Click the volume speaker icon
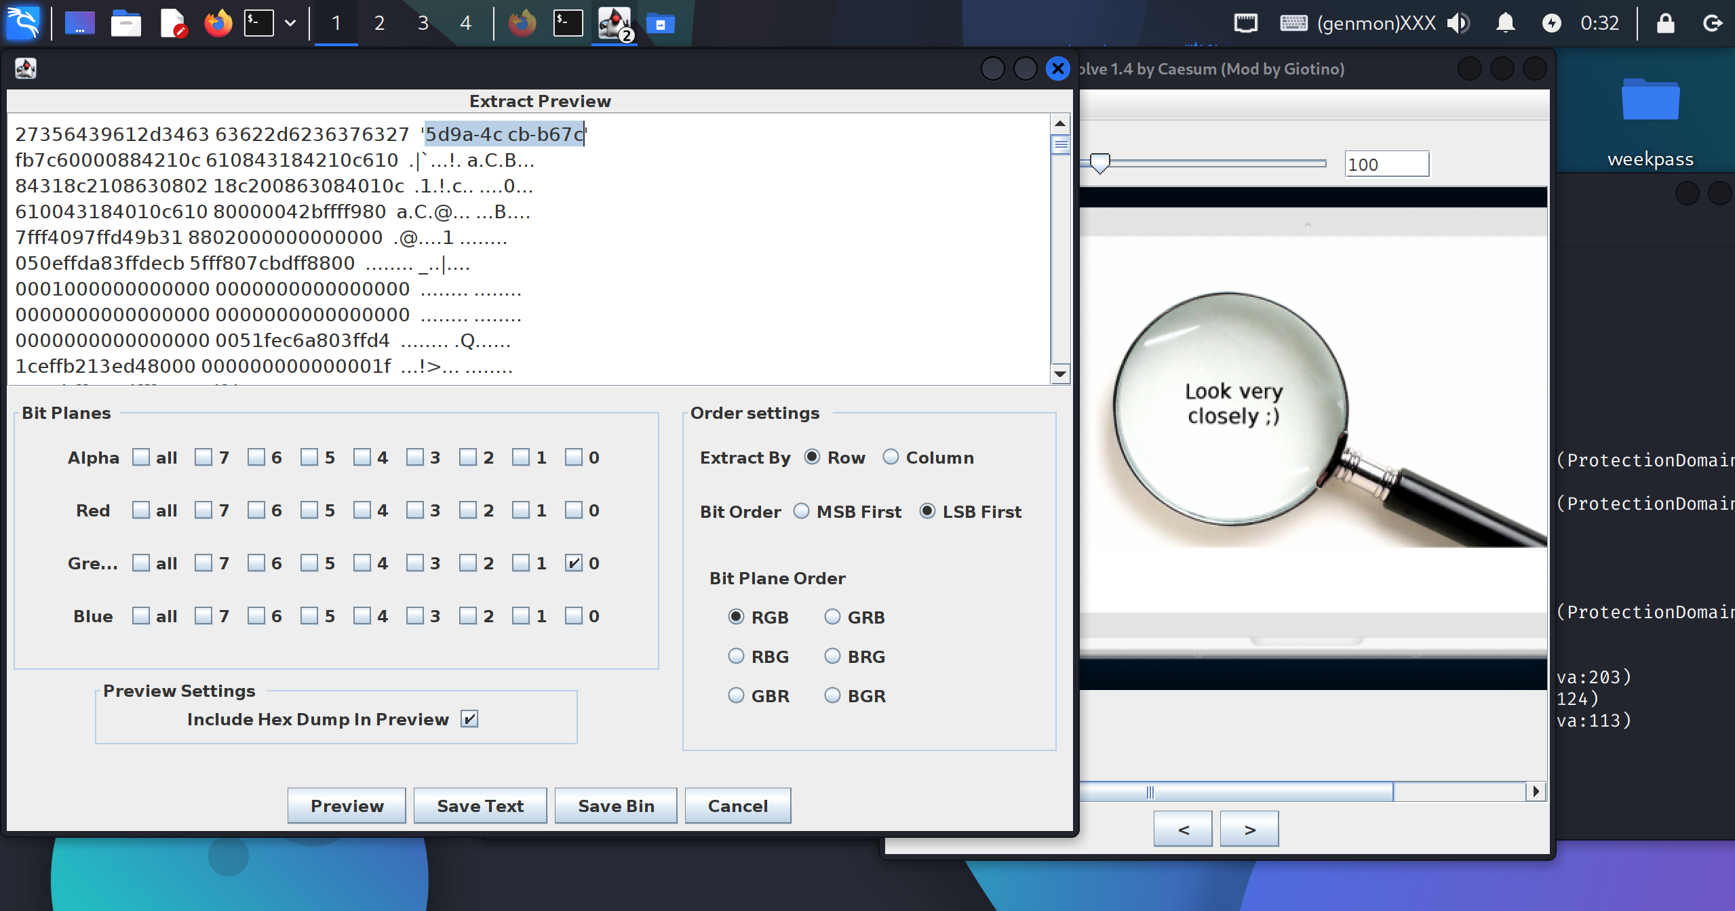Viewport: 1735px width, 911px height. click(1458, 24)
